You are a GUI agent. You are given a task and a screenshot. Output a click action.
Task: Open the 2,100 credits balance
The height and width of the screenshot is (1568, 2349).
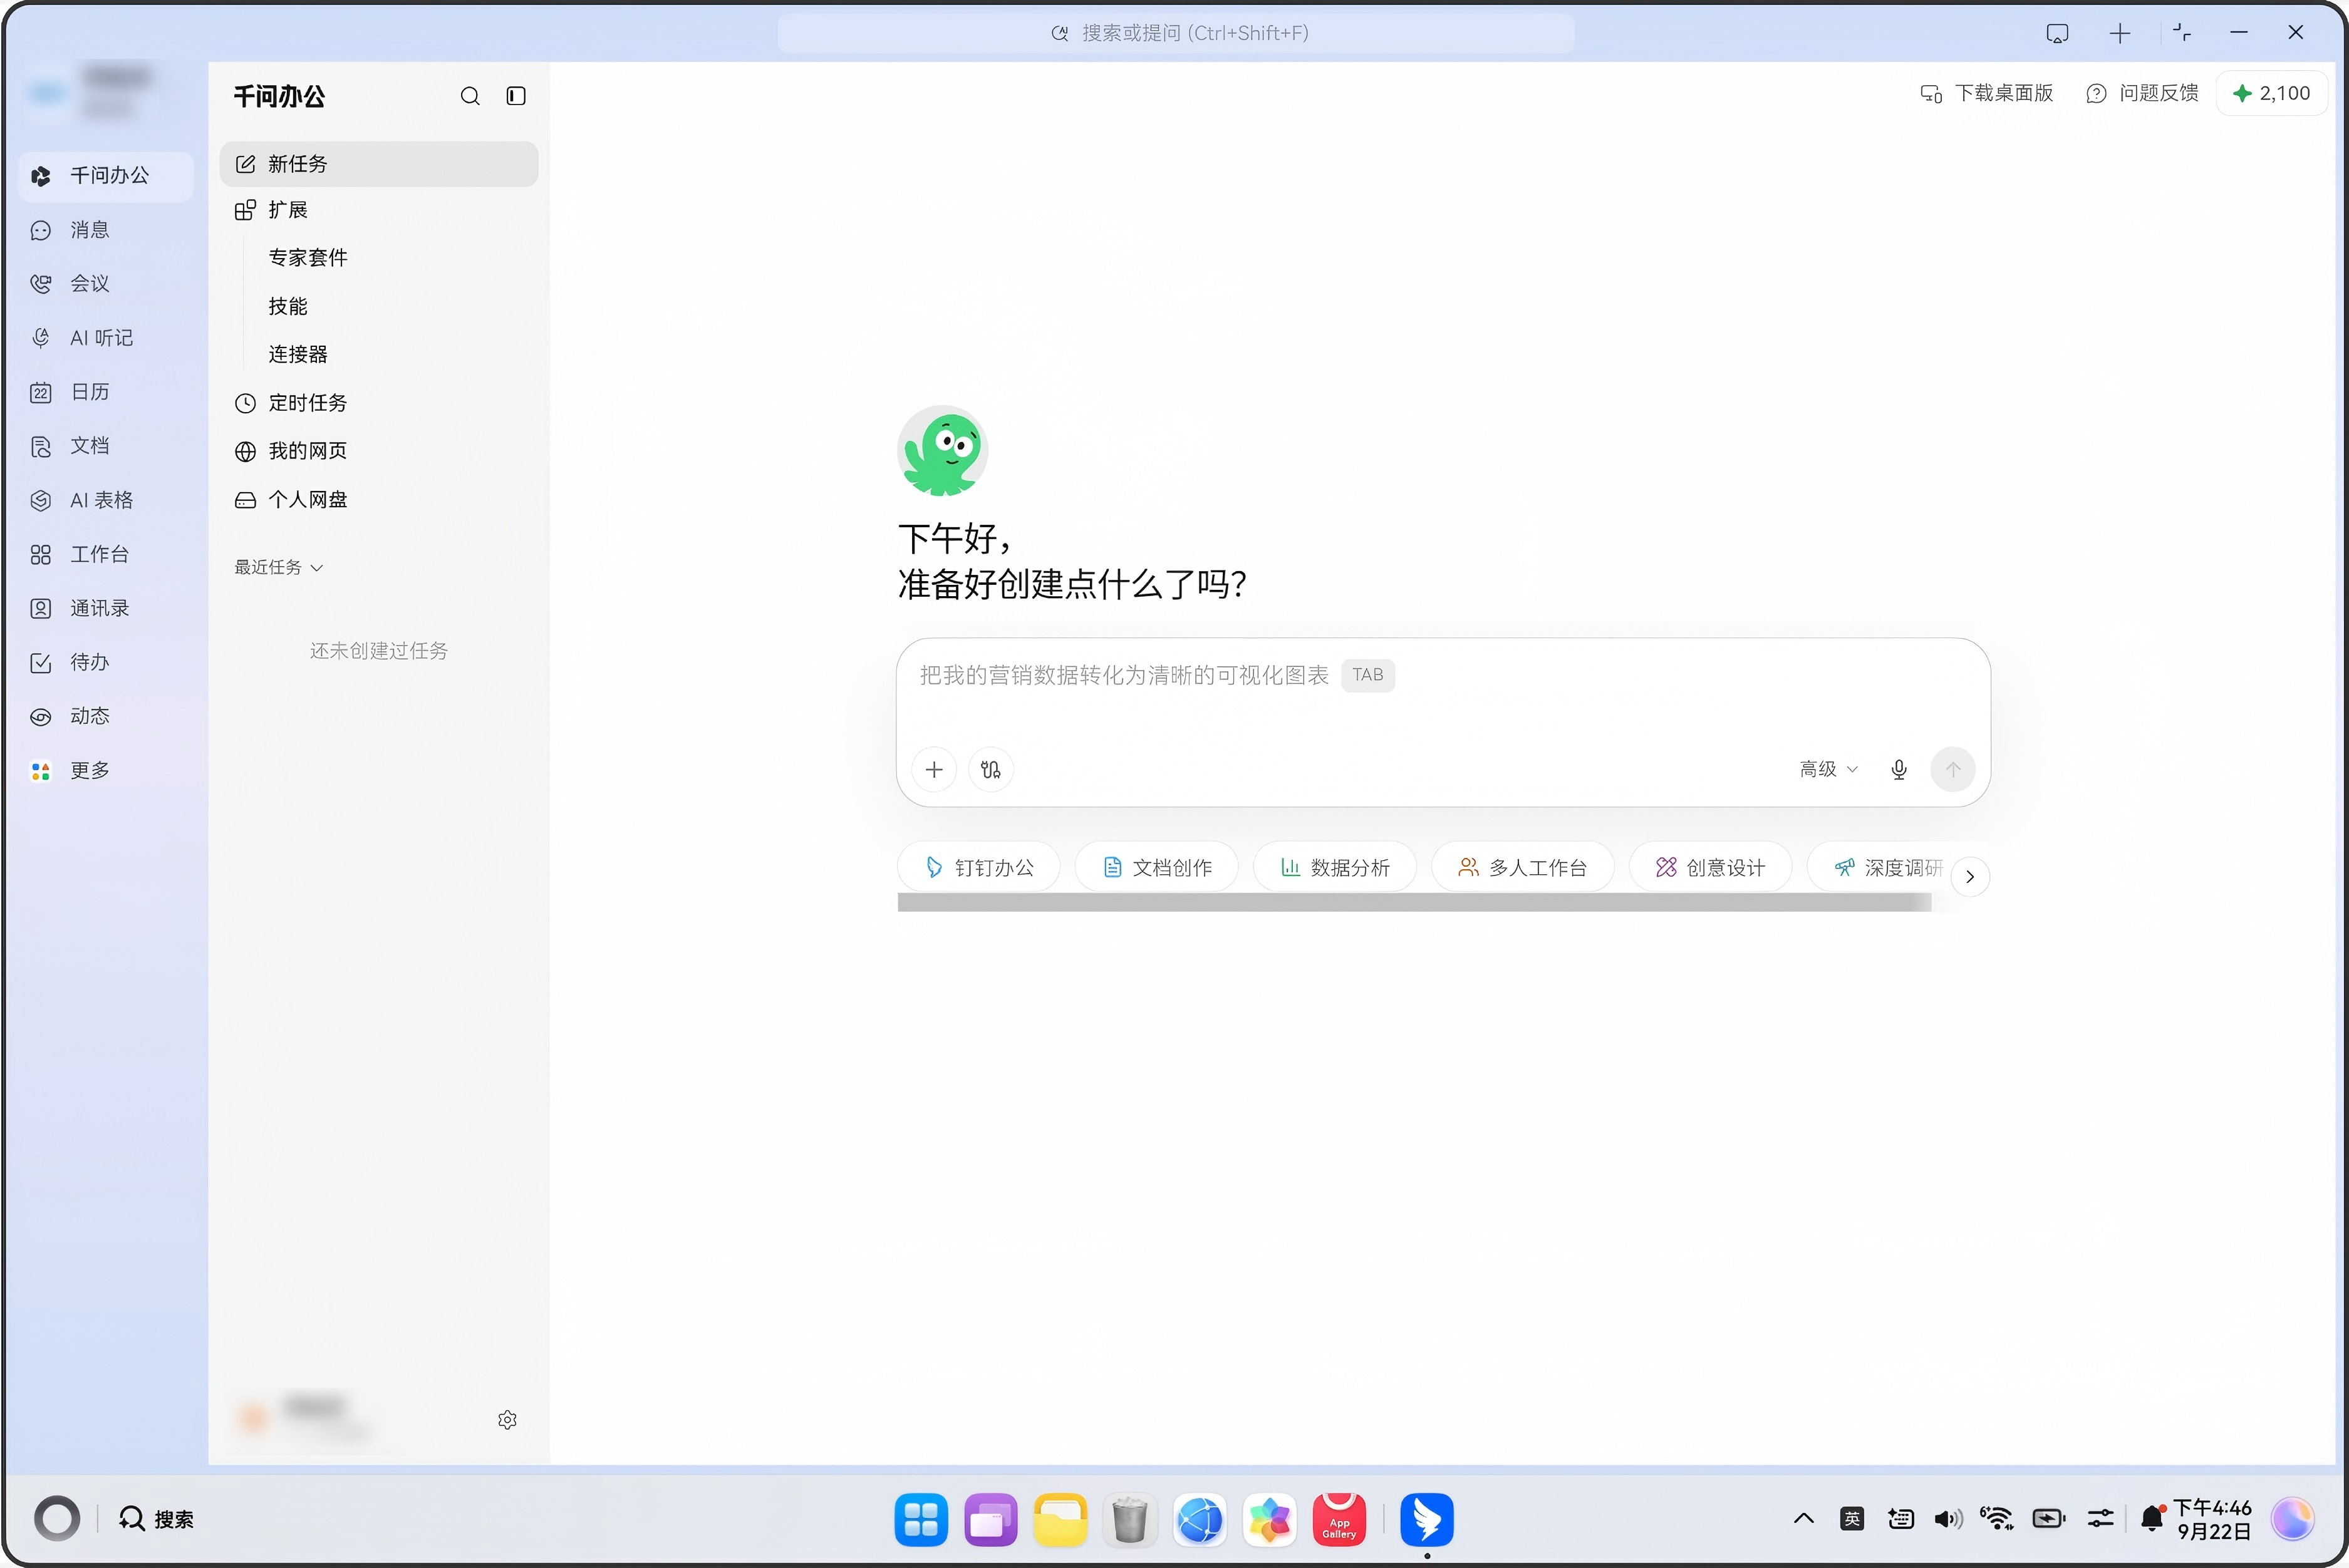tap(2272, 93)
